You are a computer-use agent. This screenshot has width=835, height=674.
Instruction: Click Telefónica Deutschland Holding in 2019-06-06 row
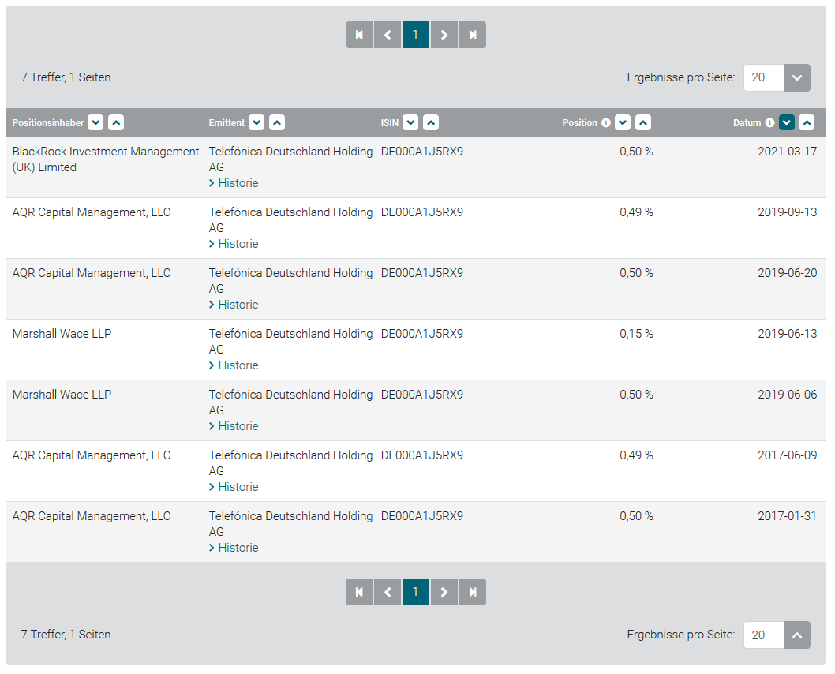(x=290, y=395)
